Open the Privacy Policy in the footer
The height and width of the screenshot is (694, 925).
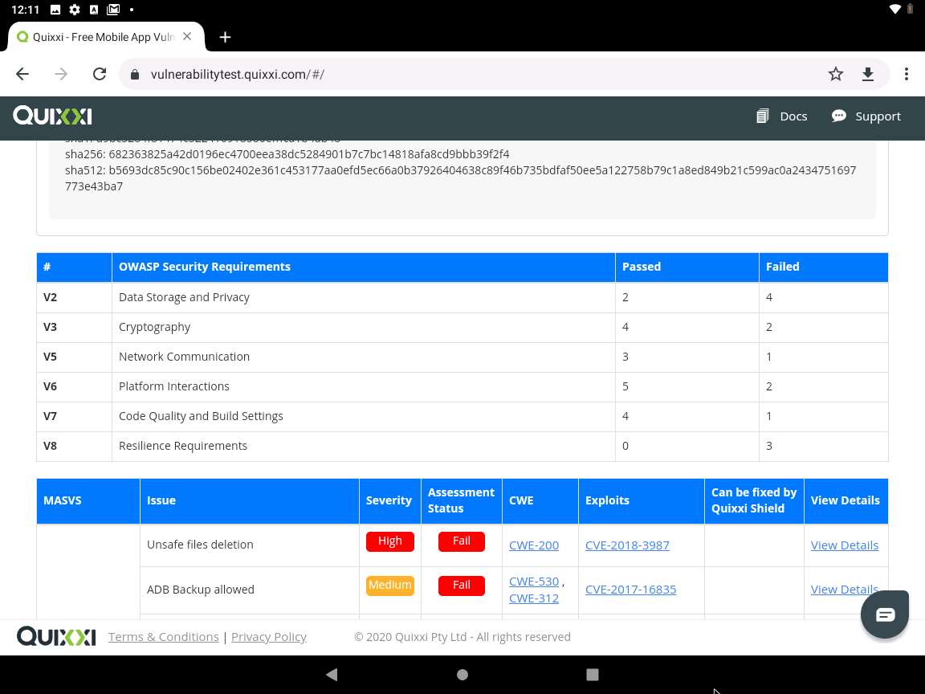(269, 636)
